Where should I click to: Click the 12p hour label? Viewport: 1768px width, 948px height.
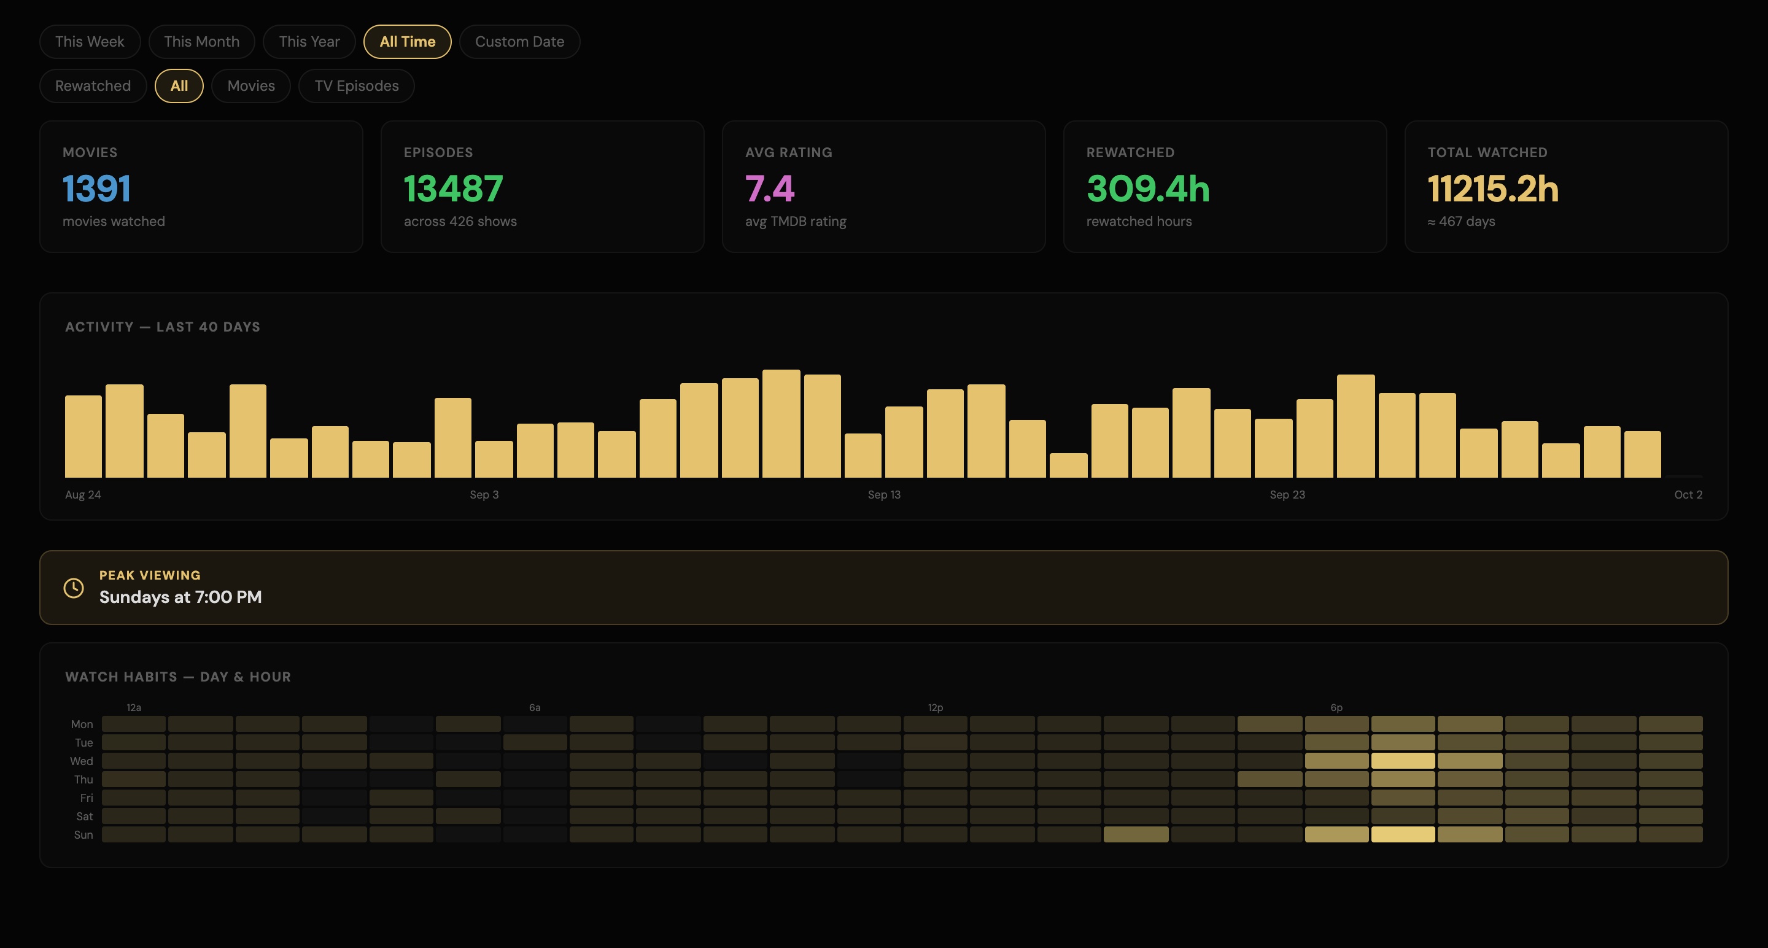coord(936,708)
